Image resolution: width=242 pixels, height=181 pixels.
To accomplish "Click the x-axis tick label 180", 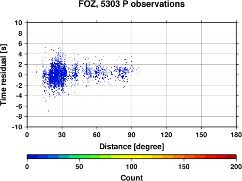I will pos(236,135).
